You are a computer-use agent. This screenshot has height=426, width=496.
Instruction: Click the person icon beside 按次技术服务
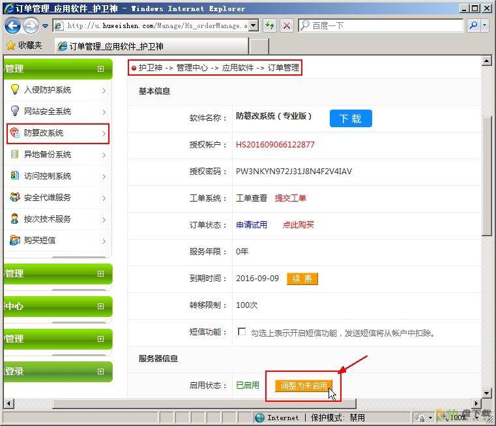tap(14, 219)
